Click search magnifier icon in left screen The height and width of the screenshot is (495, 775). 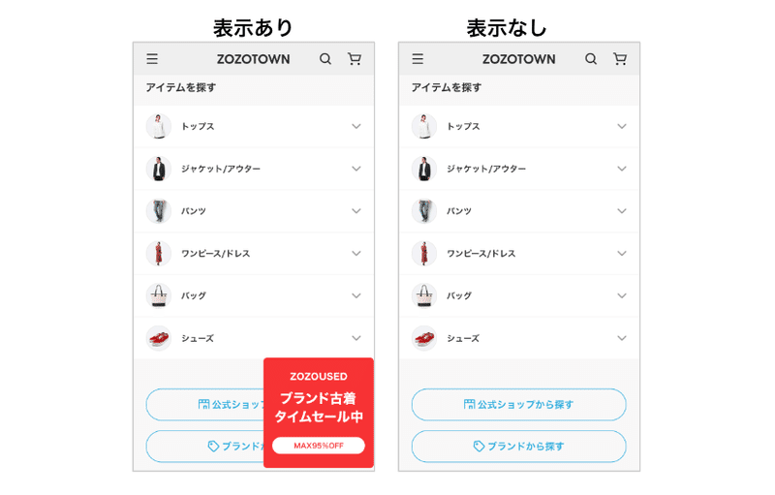[x=325, y=59]
